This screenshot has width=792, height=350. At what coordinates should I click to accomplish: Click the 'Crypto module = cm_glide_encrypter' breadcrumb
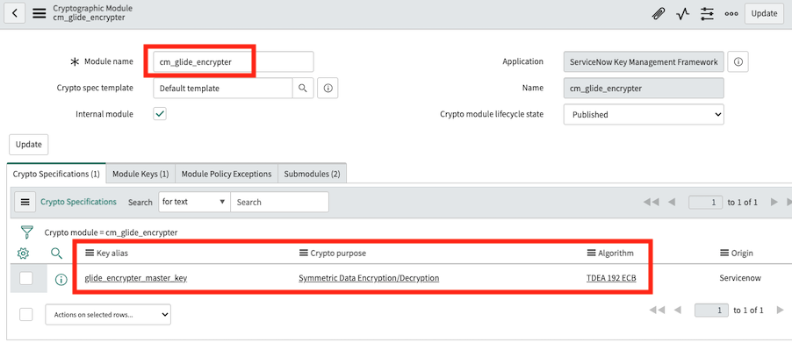(112, 232)
